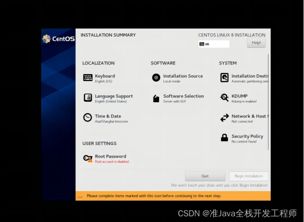Click the KDUMP magnifier icon
This screenshot has height=222, width=304.
(224, 97)
